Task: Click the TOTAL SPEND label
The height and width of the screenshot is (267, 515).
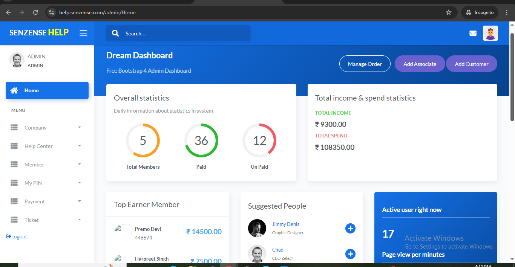Action: pyautogui.click(x=331, y=136)
